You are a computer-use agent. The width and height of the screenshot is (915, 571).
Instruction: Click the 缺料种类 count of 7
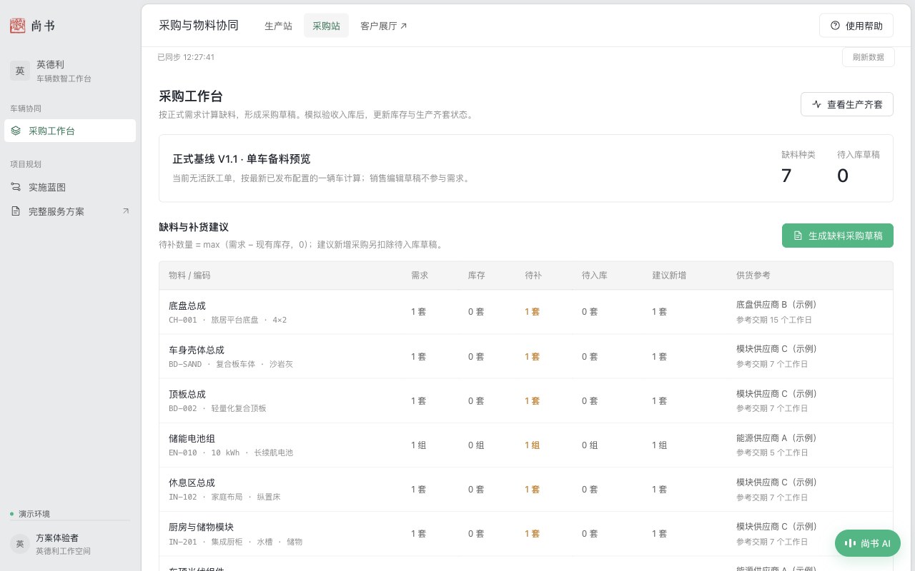[x=786, y=176]
